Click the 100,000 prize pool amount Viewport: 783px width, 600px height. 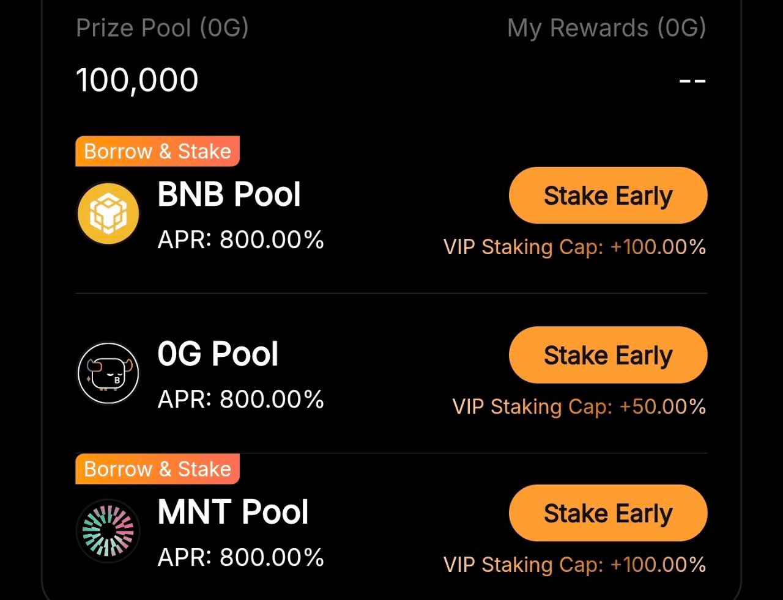point(137,80)
